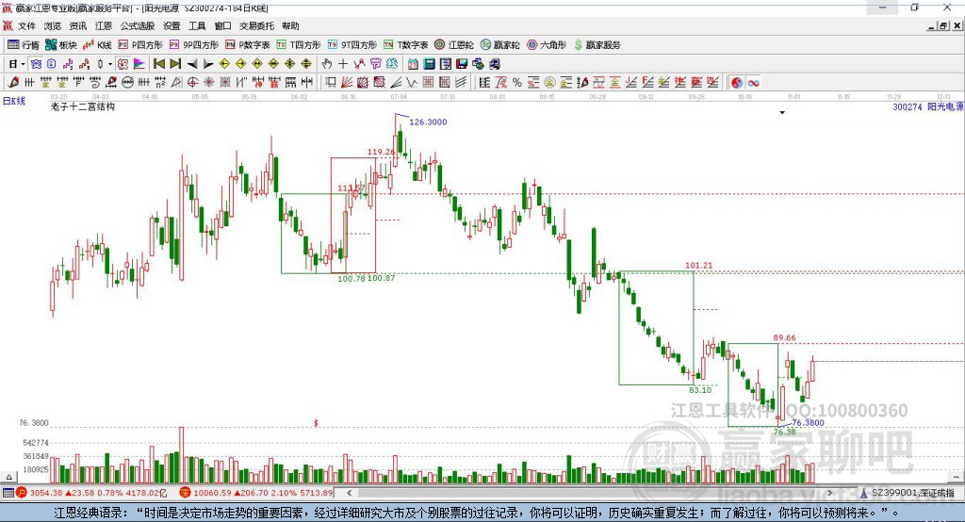Viewport: 965px width, 522px height.
Task: Click the status bar grid icon at far left
Action: coord(8,493)
